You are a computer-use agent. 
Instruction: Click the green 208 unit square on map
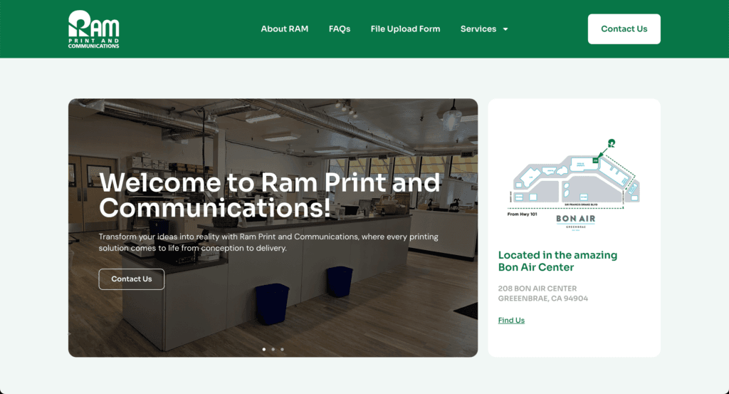(595, 160)
